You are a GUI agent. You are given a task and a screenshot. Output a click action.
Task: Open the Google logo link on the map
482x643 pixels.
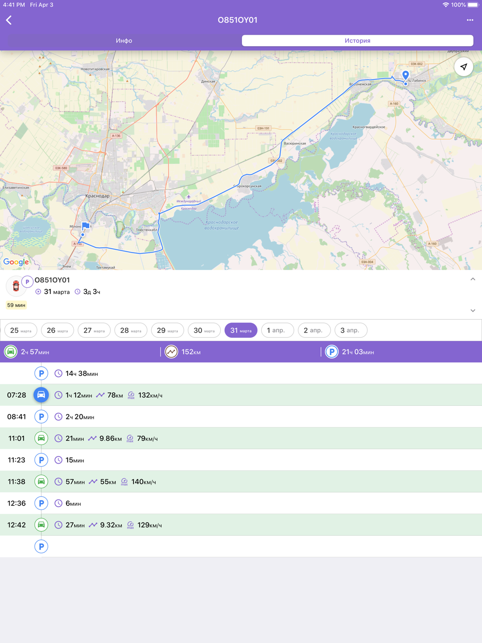16,262
